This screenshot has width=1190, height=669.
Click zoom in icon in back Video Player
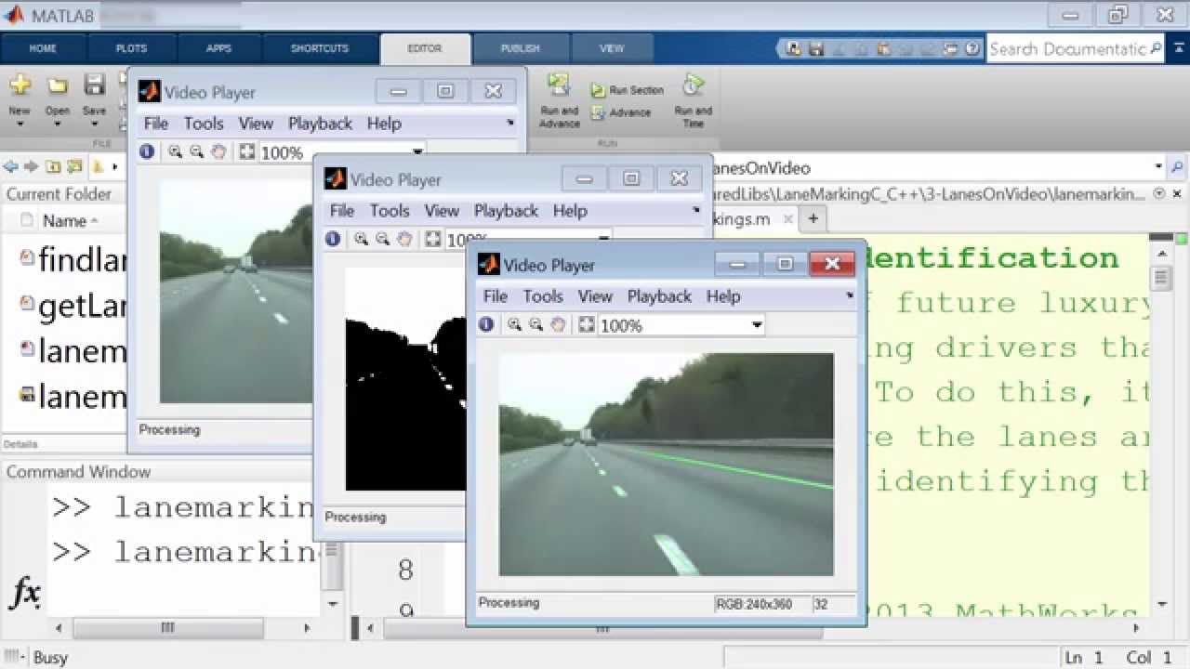[x=175, y=151]
